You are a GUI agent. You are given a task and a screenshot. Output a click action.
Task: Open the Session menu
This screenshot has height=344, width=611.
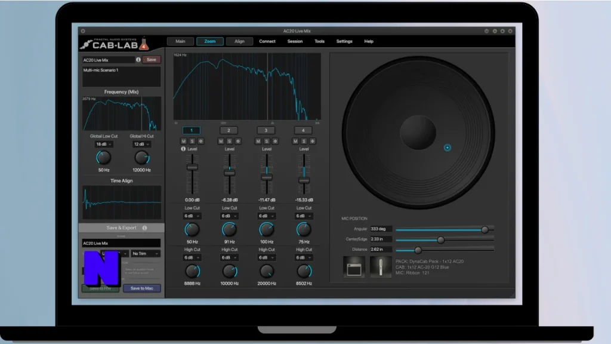(295, 41)
